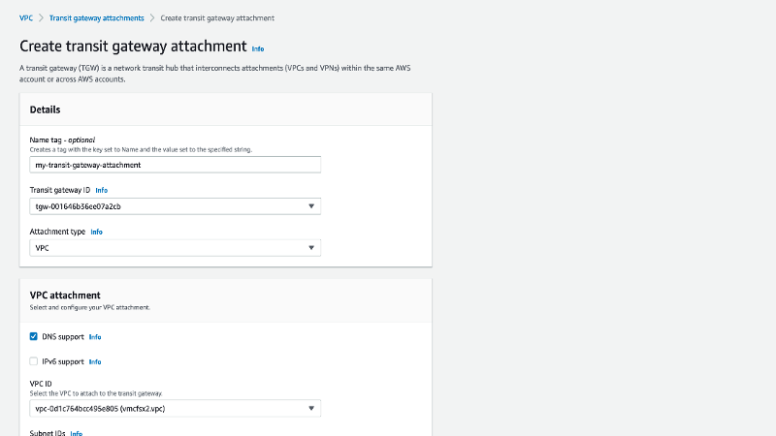Click the dropdown arrow in VPC ID field
Image resolution: width=776 pixels, height=436 pixels.
[311, 409]
